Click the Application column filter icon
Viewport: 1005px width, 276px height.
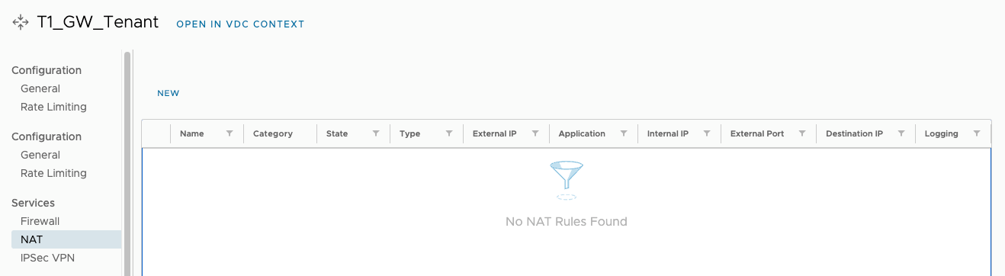[x=624, y=133]
